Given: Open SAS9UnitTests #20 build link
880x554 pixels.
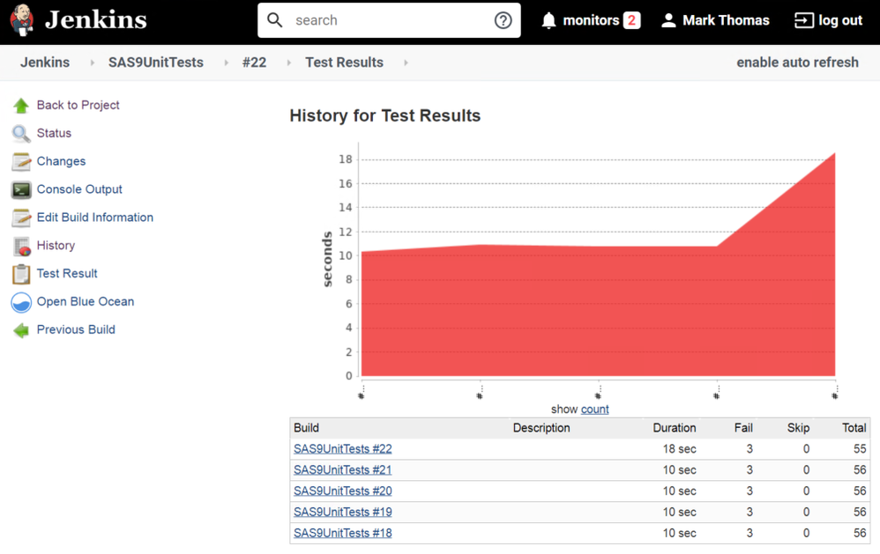Looking at the screenshot, I should [x=343, y=491].
